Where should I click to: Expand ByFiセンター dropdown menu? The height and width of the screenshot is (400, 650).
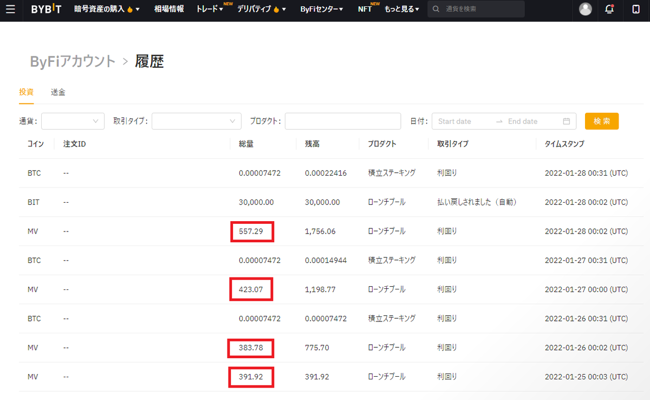click(x=322, y=9)
